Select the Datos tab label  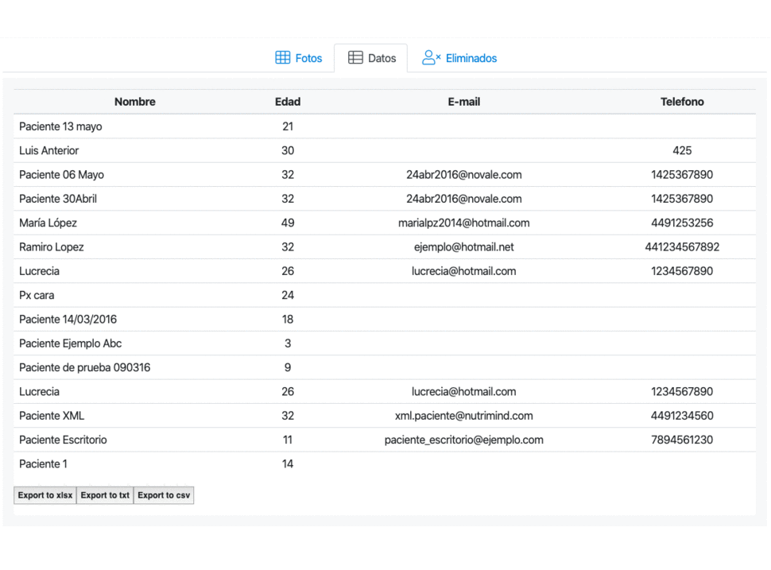[x=382, y=58]
